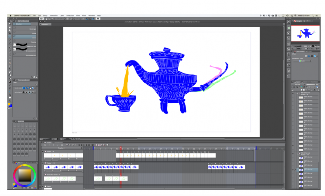This screenshot has height=196, width=325.
Task: Open the Animation menu
Action: click(53, 16)
